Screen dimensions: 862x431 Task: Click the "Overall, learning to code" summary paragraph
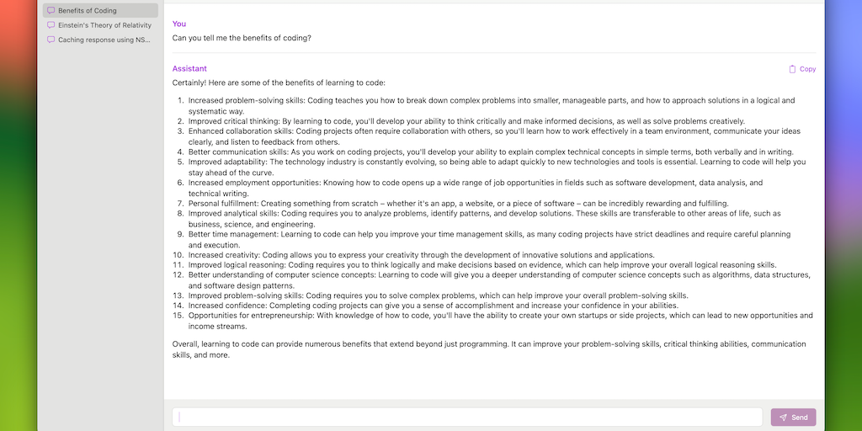[x=489, y=349]
